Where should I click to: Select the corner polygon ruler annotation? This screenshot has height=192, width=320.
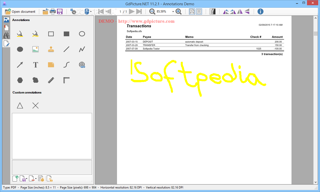(66, 80)
